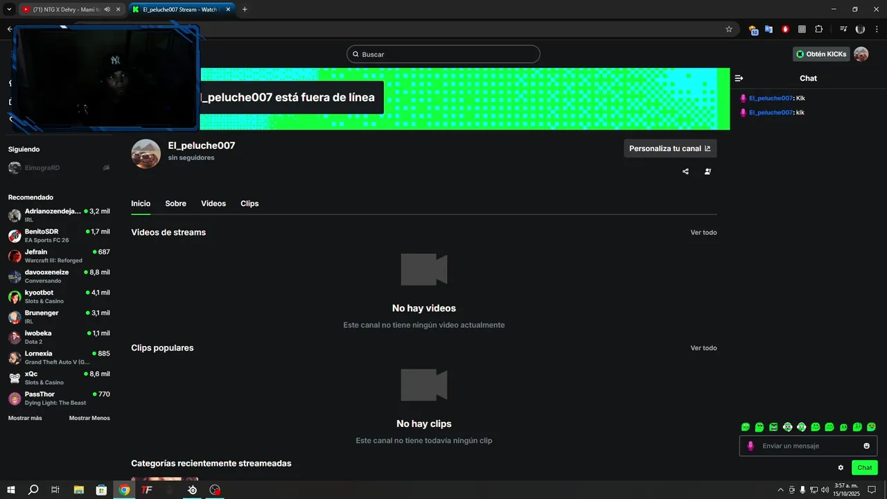This screenshot has width=887, height=499.
Task: Click the pink microphone badge in the message box
Action: [x=750, y=446]
